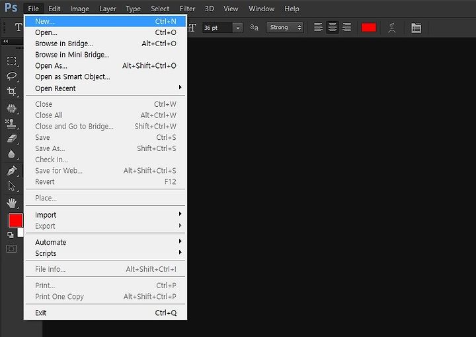The image size is (476, 337).
Task: Click the Revert menu item
Action: pos(105,181)
